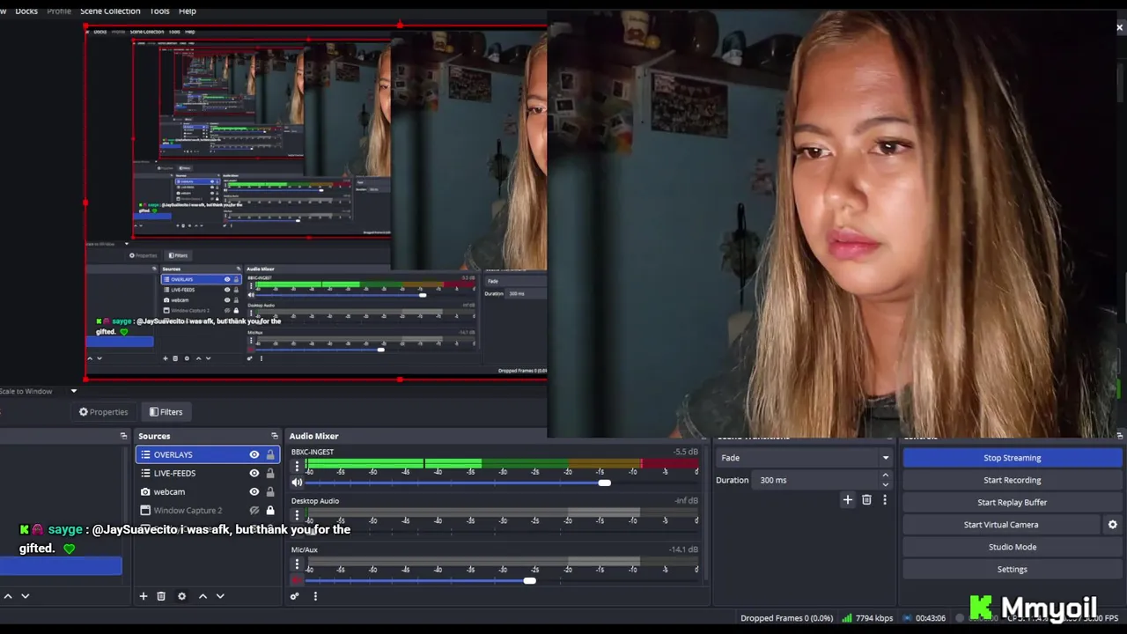Screen dimensions: 1127x634
Task: Open the Docks menu
Action: coord(26,11)
